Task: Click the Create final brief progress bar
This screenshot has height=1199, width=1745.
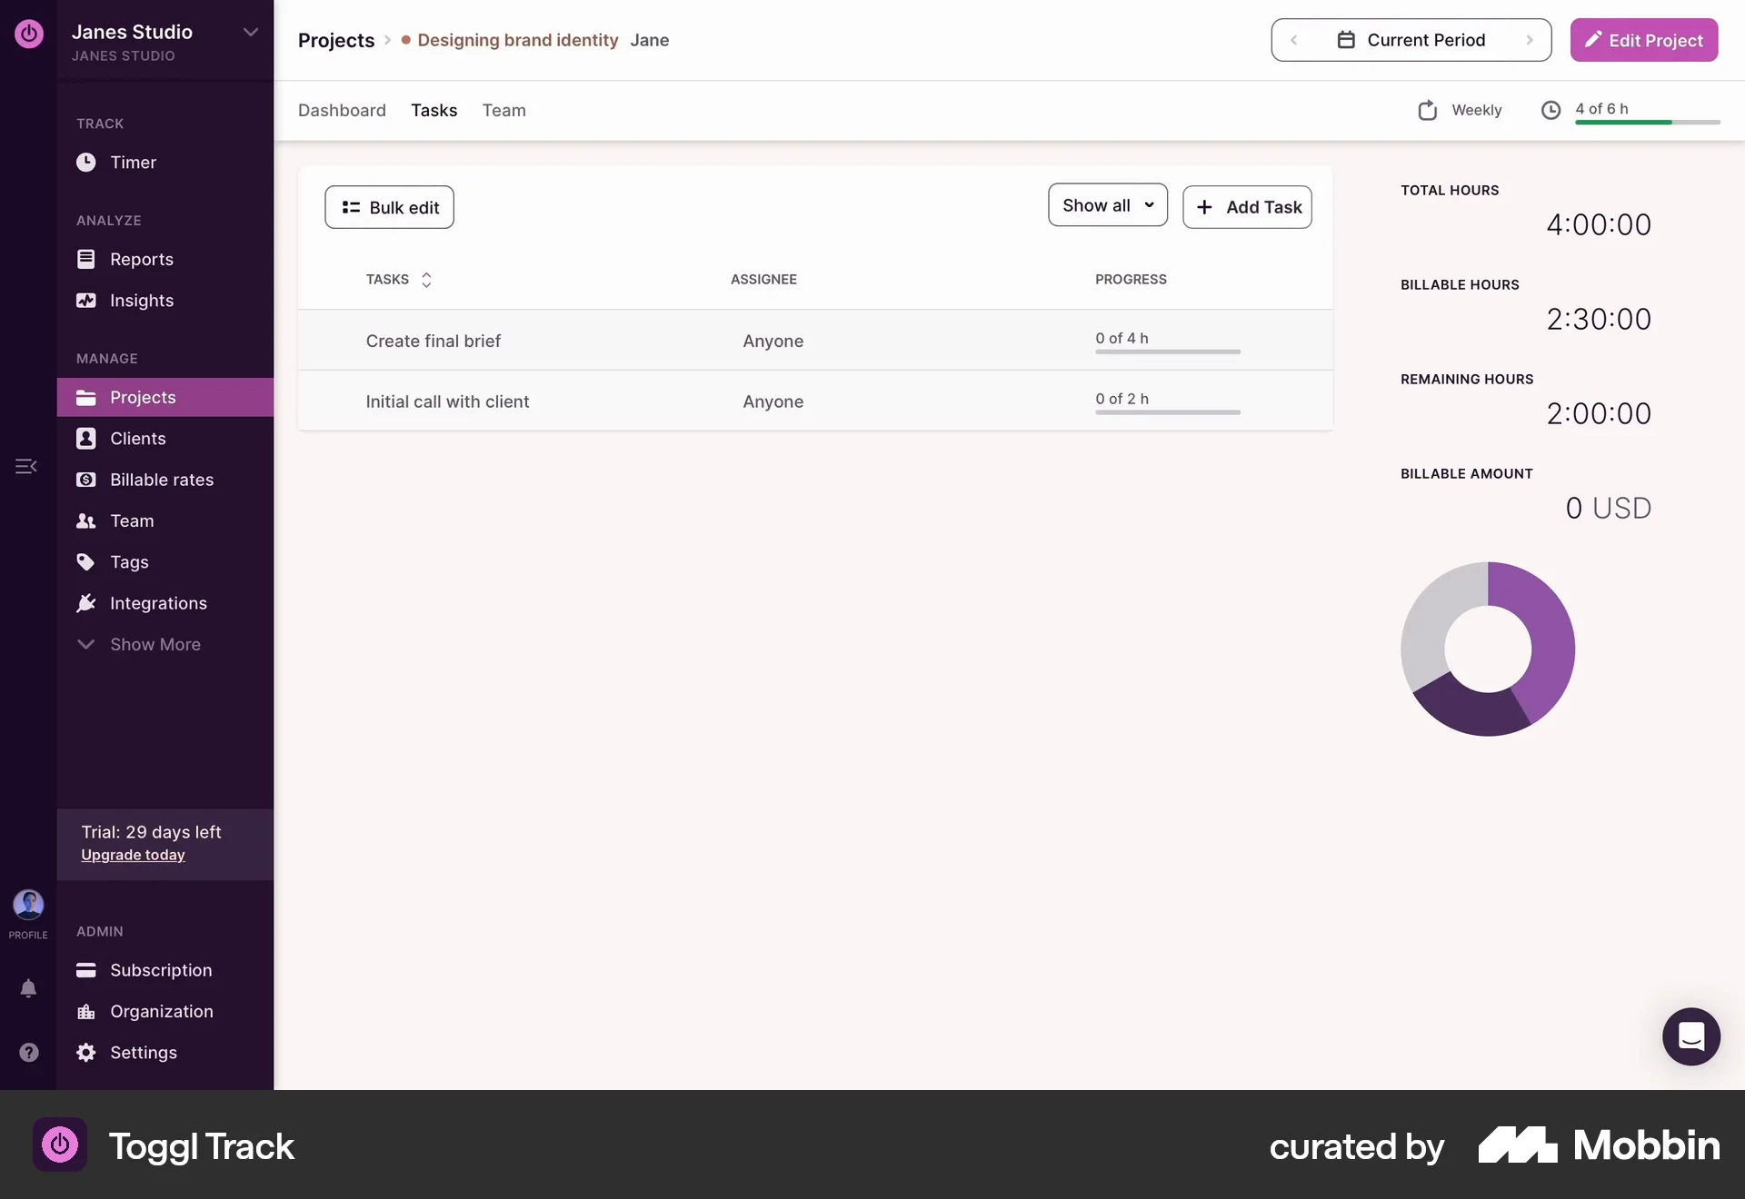Action: point(1167,352)
